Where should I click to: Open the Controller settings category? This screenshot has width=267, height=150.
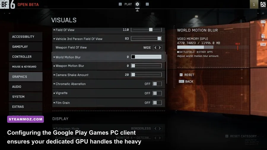[x=26, y=57]
